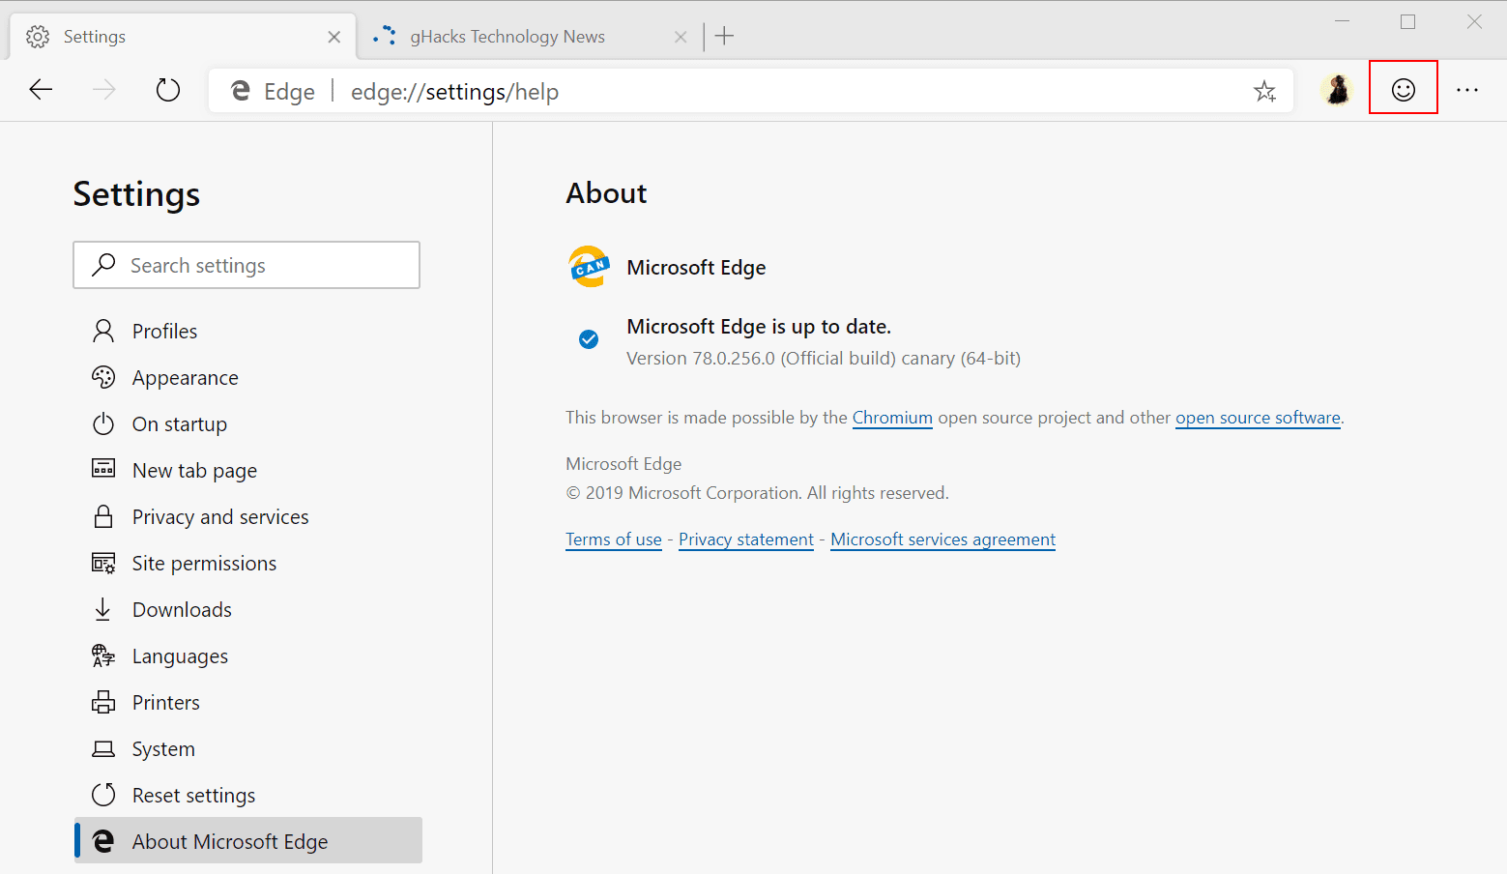Reload the page with refresh button
Image resolution: width=1507 pixels, height=874 pixels.
coord(167,89)
